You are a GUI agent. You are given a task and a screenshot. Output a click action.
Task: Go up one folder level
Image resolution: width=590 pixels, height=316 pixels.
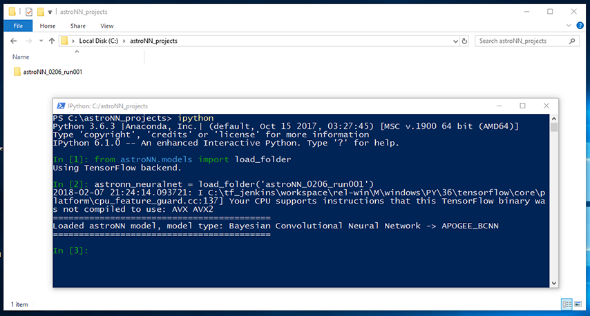click(x=52, y=41)
